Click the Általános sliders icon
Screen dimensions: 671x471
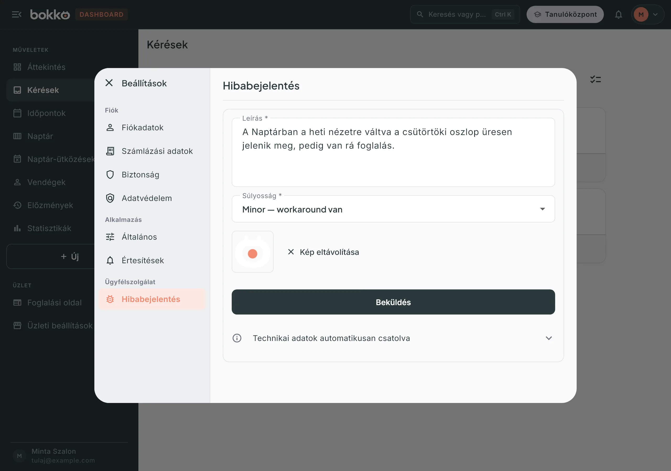pyautogui.click(x=110, y=237)
